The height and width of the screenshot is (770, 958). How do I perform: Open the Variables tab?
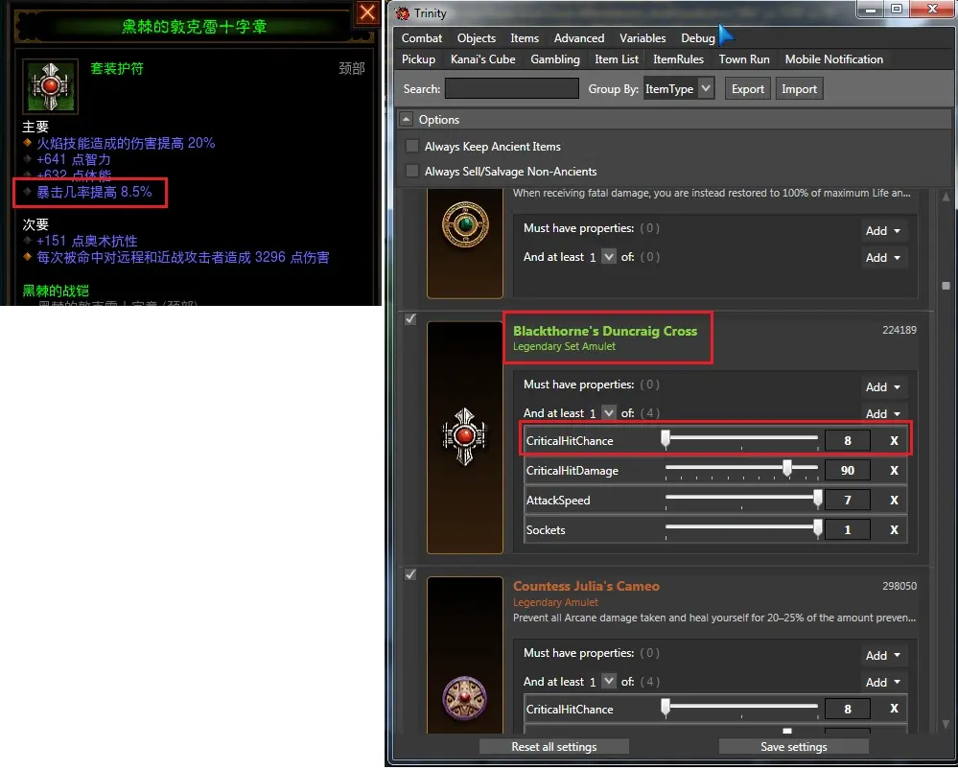pos(643,38)
